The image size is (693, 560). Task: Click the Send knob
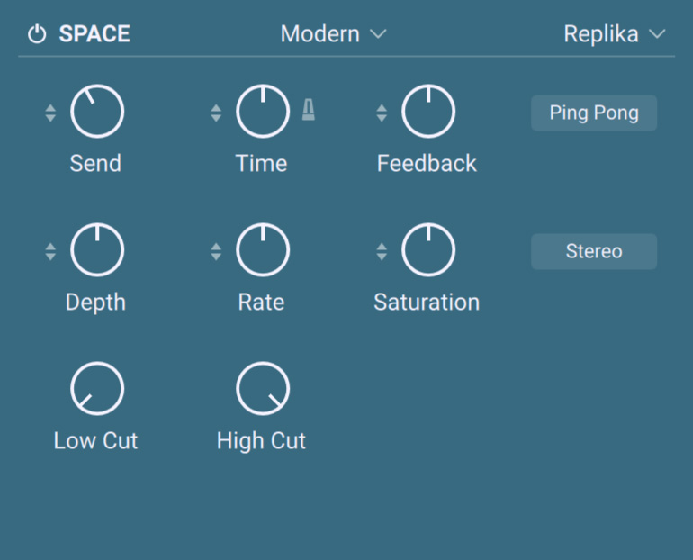[x=97, y=112]
